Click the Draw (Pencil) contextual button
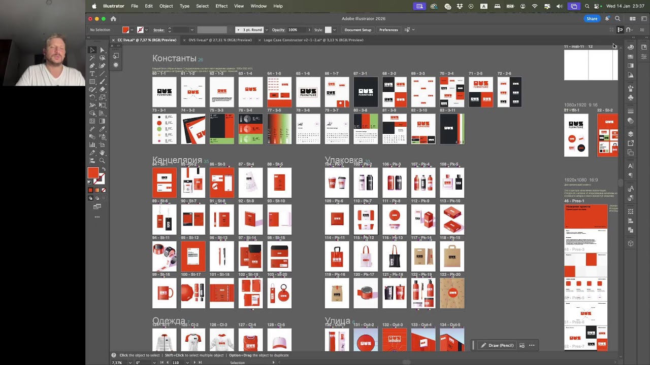 pos(498,345)
